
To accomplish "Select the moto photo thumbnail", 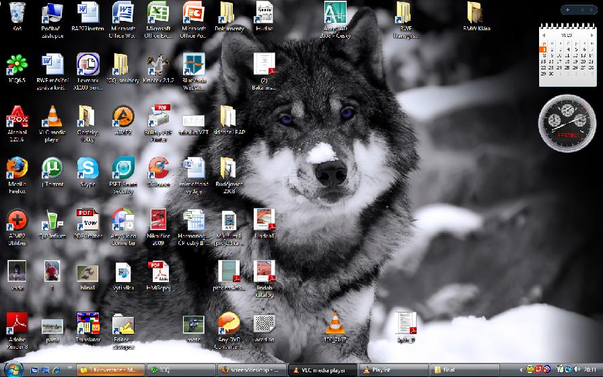I will pos(194,325).
